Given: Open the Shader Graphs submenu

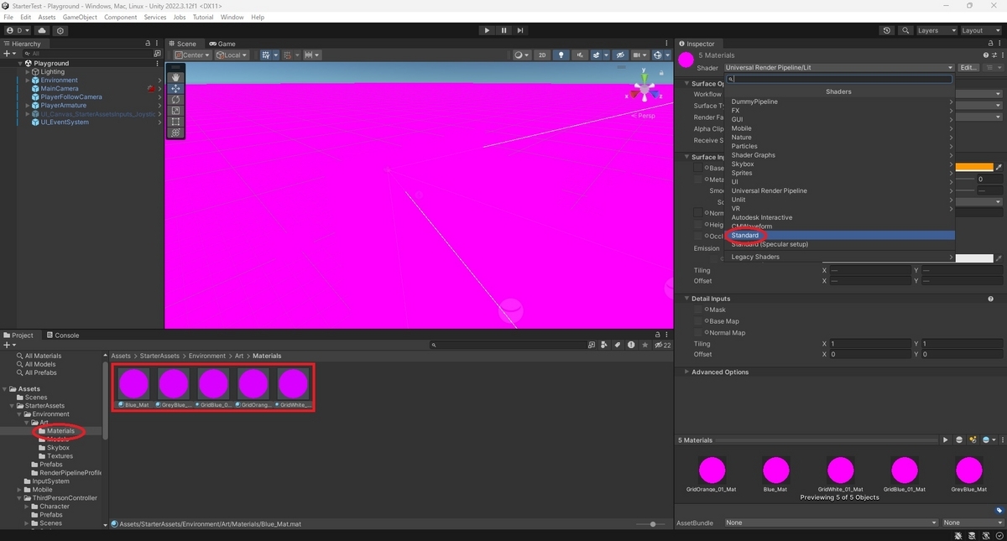Looking at the screenshot, I should click(839, 155).
